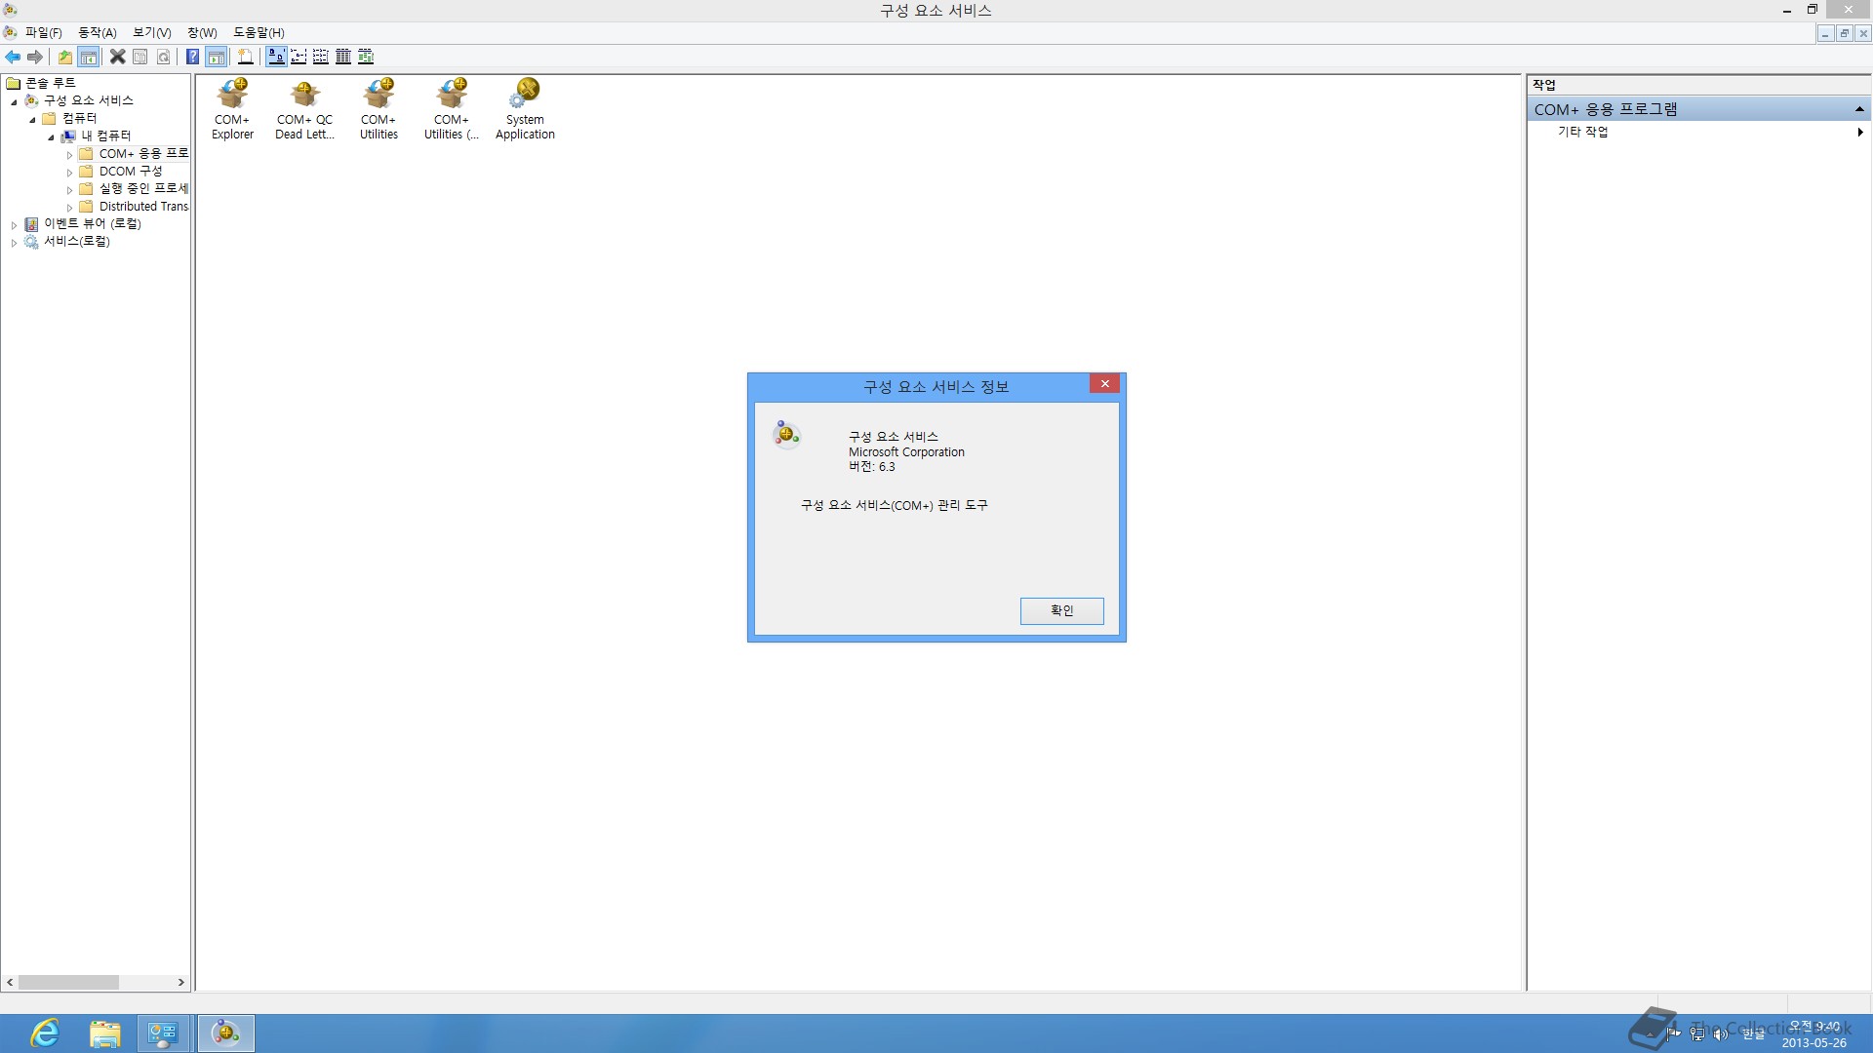
Task: Click the Component Services icon in the dialog
Action: [786, 435]
